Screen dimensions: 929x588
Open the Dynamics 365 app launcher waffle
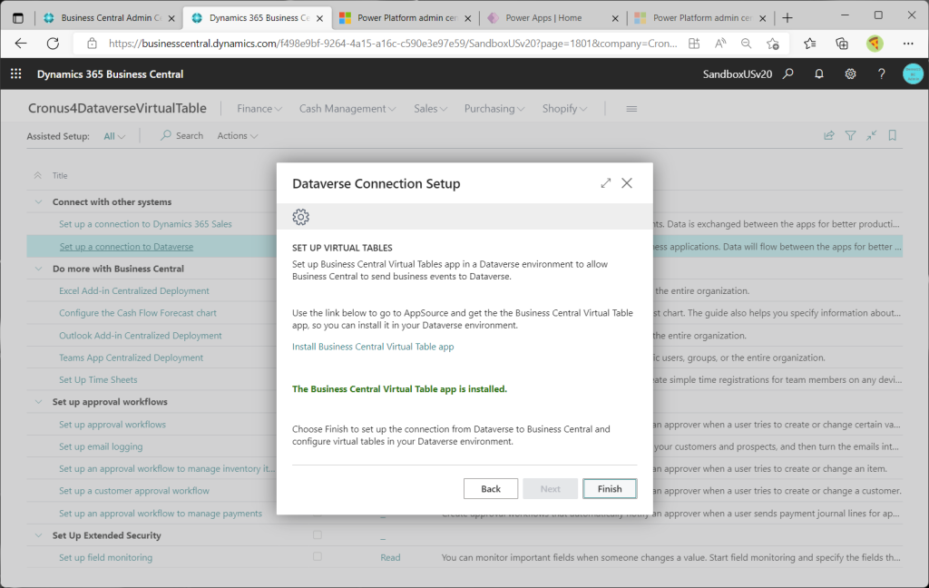(16, 73)
